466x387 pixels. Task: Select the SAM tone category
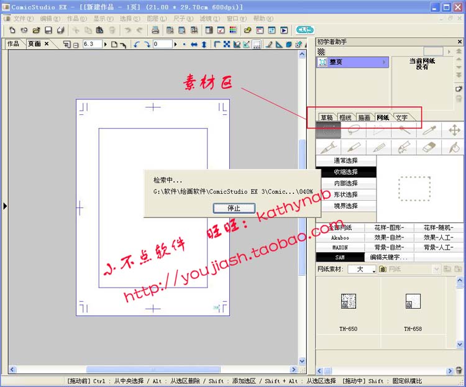point(340,257)
